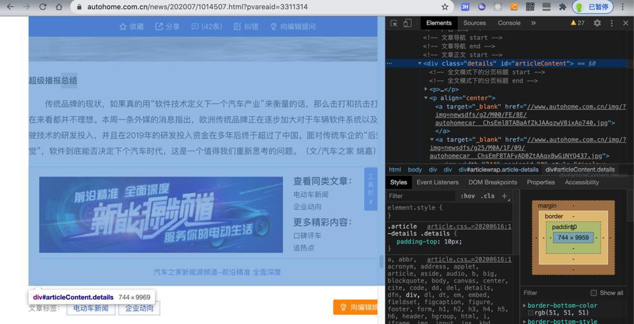Collapse the second anchor target=_blank node
The image size is (634, 324).
(432, 139)
